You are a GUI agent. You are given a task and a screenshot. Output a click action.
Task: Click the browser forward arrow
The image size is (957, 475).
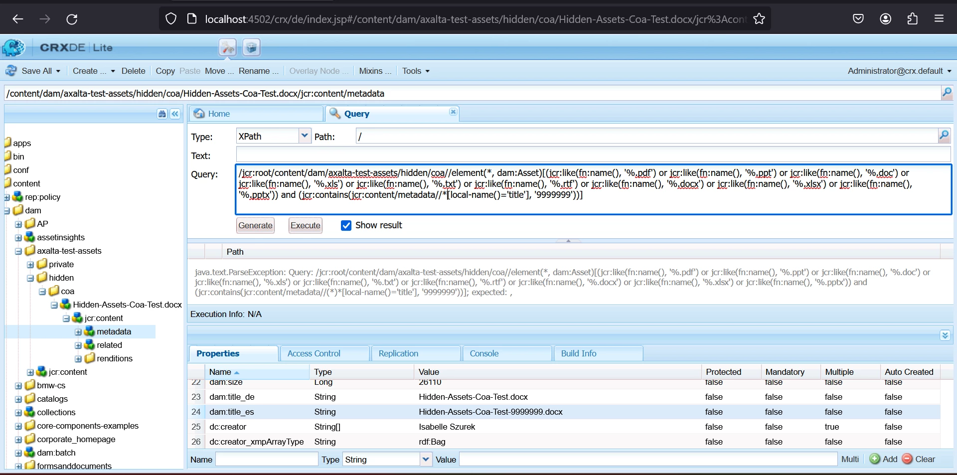[45, 19]
